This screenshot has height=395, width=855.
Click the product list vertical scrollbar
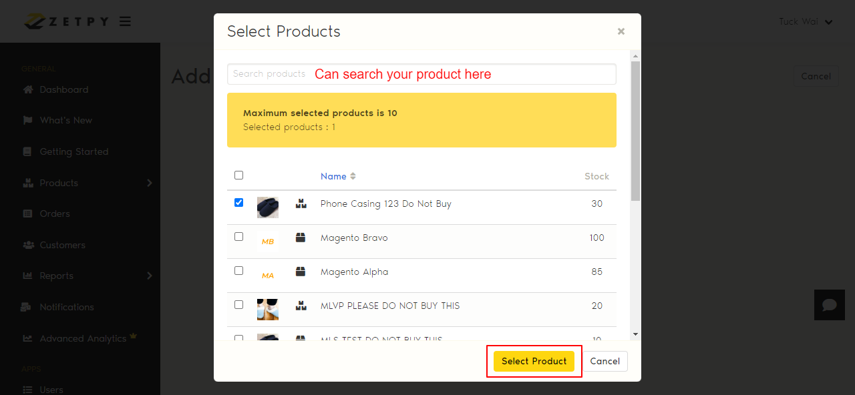(635, 133)
